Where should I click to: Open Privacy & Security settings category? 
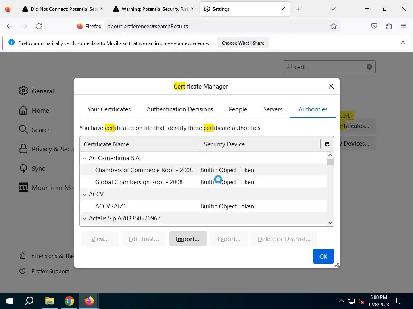46,149
